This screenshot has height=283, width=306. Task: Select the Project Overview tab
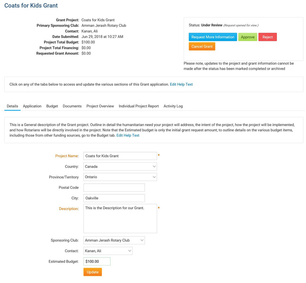click(100, 106)
